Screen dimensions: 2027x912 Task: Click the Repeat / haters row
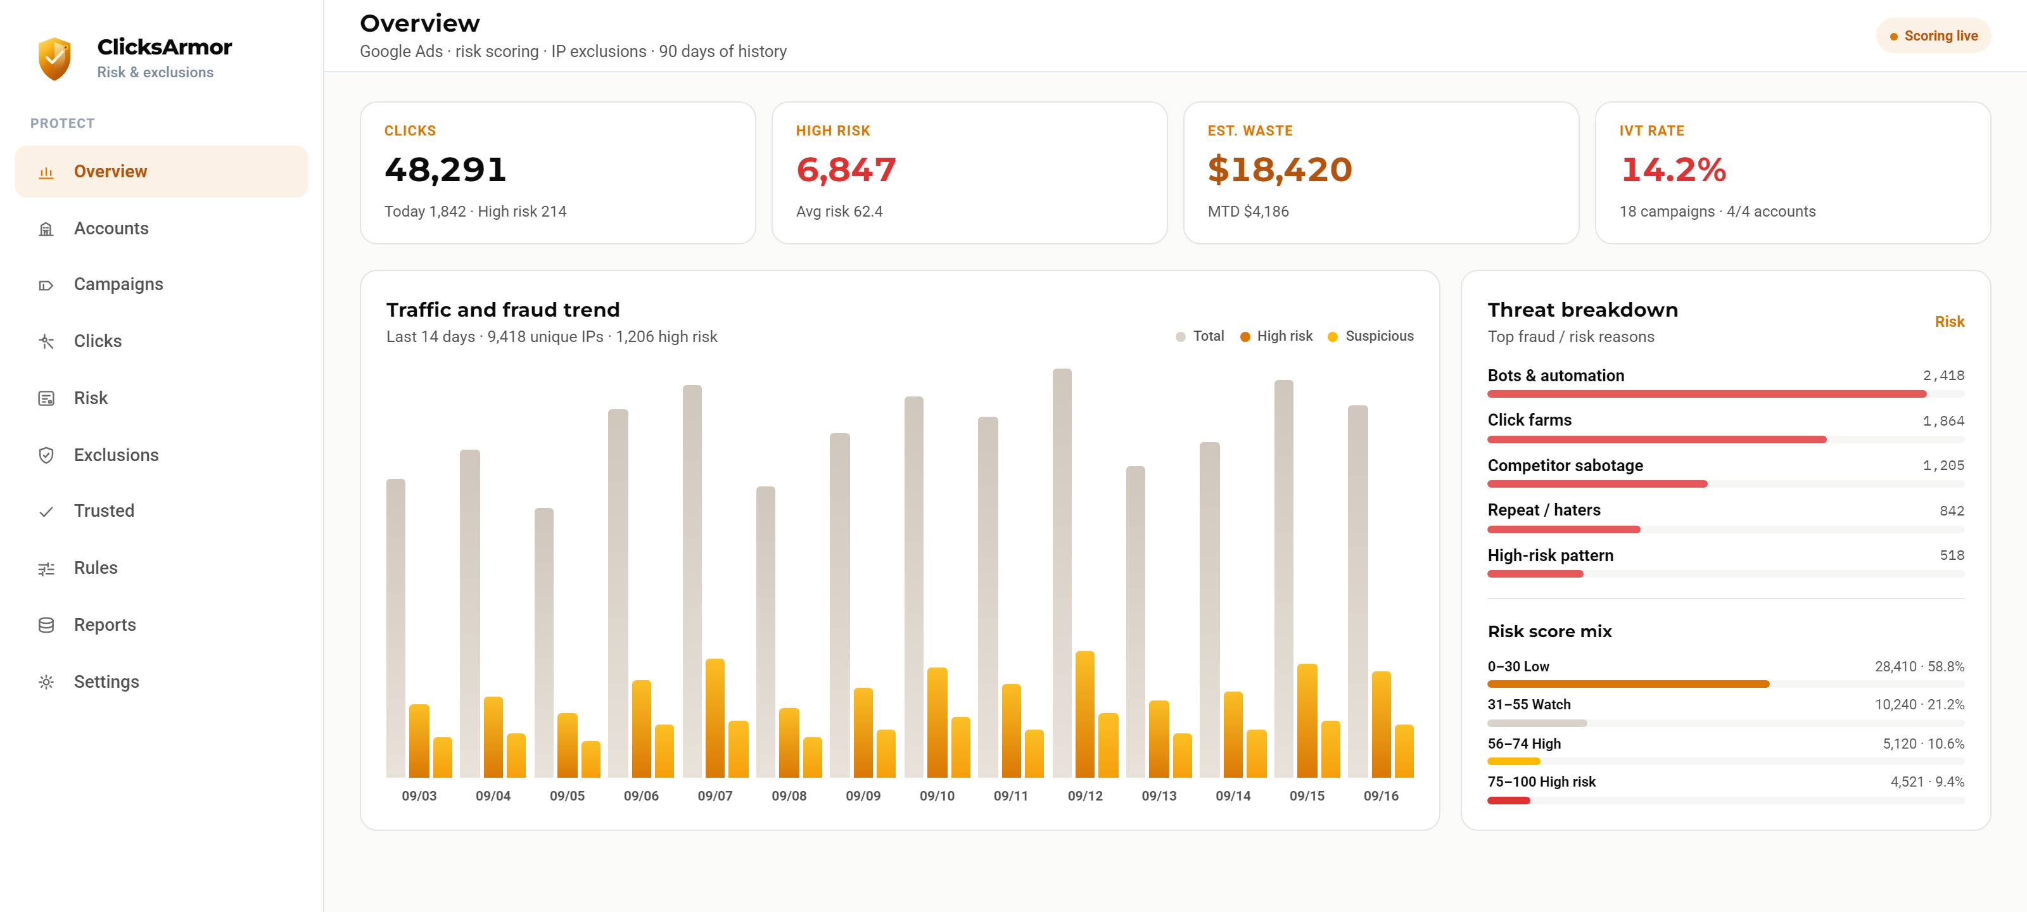point(1725,518)
